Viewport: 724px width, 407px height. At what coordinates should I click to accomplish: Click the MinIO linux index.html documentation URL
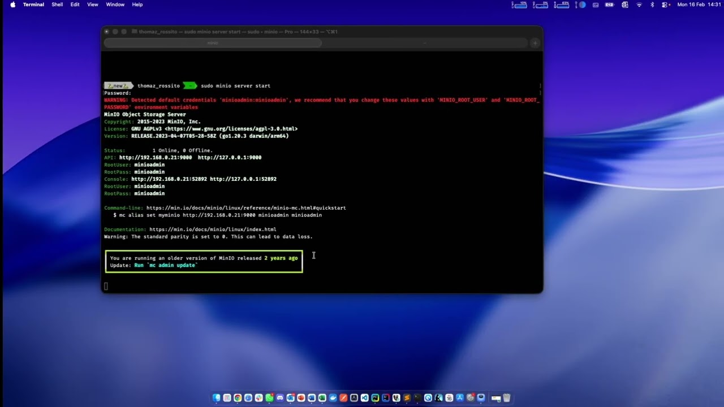coord(213,230)
